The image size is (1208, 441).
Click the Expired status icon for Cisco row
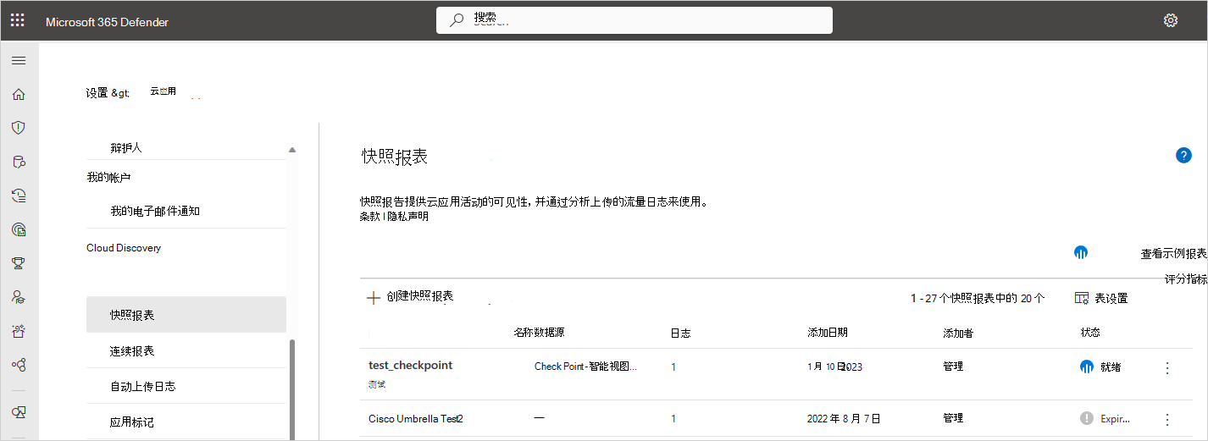pyautogui.click(x=1087, y=418)
